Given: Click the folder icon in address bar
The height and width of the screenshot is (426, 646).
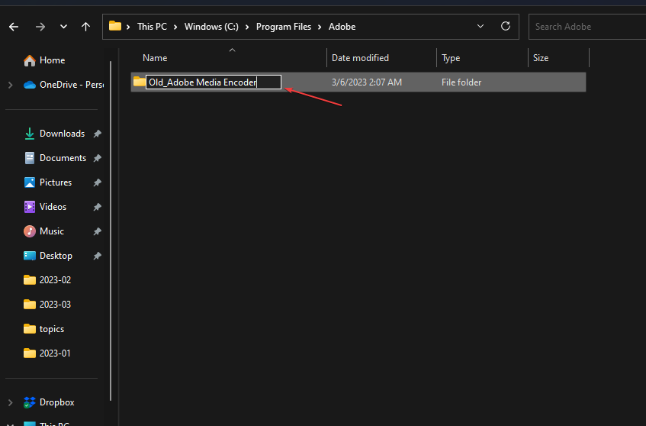Looking at the screenshot, I should tap(115, 26).
